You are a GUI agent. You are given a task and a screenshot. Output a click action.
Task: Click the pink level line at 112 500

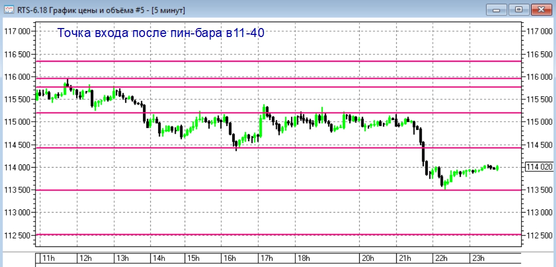point(278,234)
